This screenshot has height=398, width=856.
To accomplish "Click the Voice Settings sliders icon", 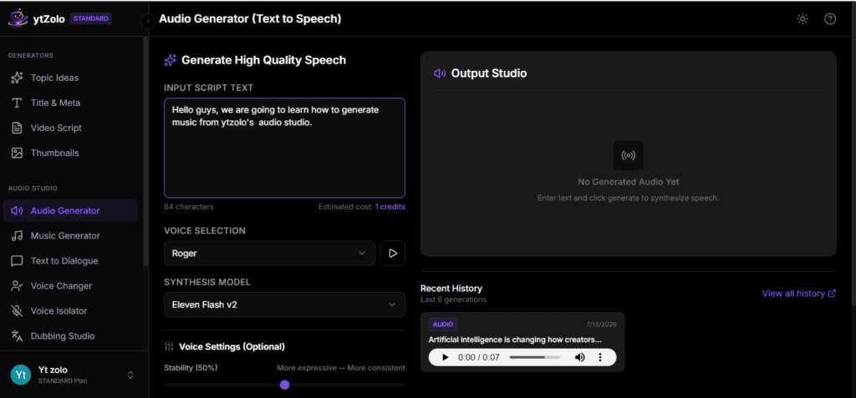I will [169, 347].
